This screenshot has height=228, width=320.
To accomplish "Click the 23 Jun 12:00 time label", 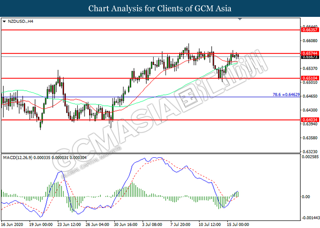I will pos(69,224).
